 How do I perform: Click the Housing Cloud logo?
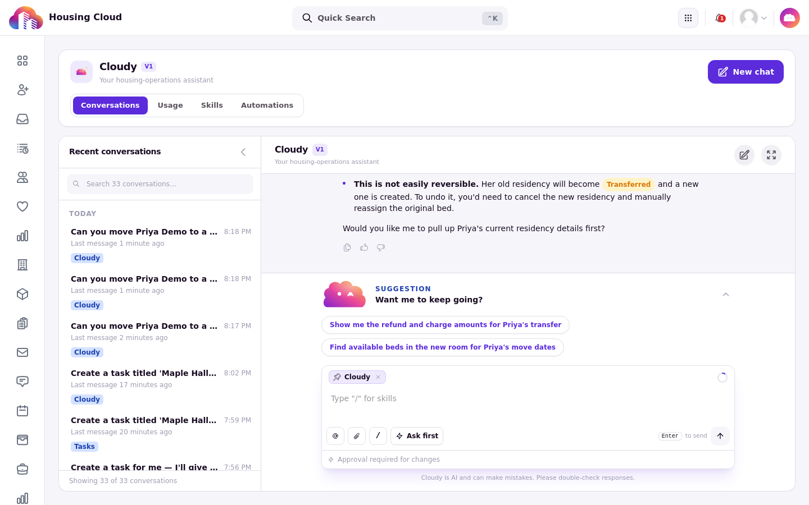tap(26, 18)
